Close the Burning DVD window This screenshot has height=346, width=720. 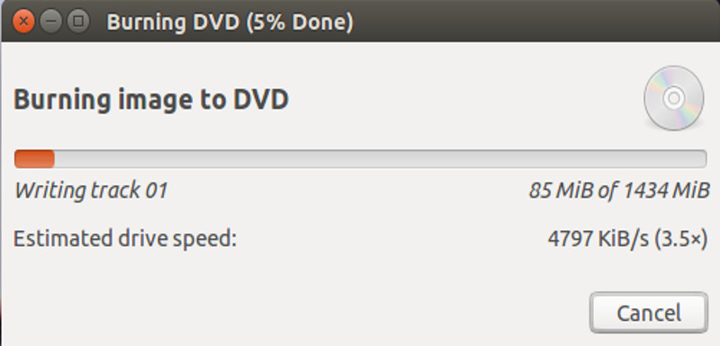click(x=23, y=21)
